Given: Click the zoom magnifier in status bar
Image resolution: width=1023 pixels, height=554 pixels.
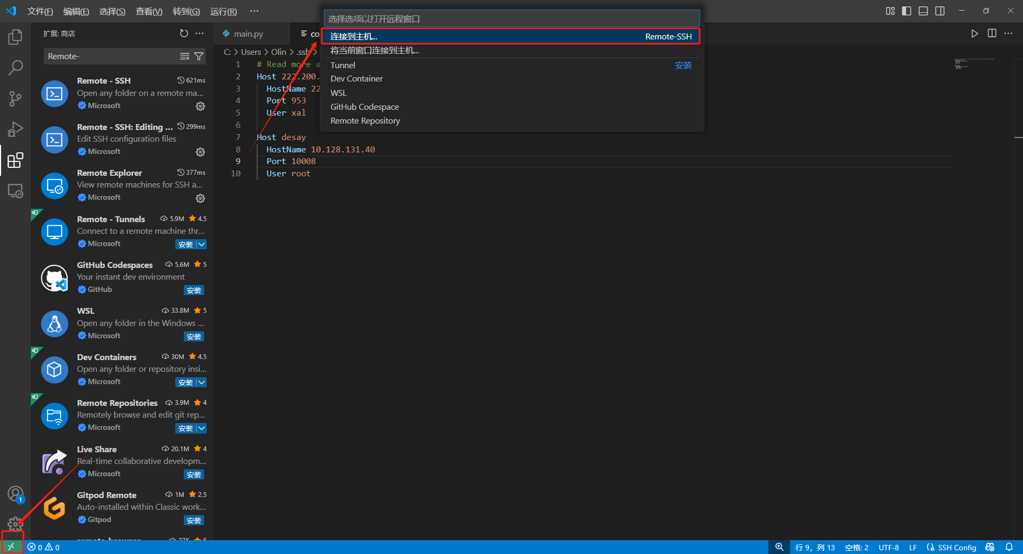Looking at the screenshot, I should (780, 547).
